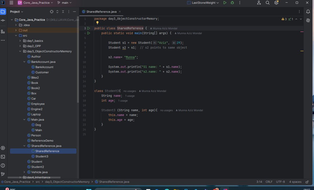Select ReferenceDemo class in tree
The height and width of the screenshot is (190, 314).
pos(42,141)
